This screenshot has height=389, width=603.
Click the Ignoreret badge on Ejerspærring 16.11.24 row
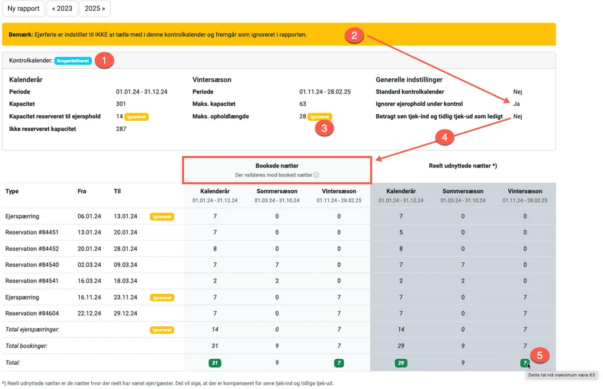[x=162, y=297]
